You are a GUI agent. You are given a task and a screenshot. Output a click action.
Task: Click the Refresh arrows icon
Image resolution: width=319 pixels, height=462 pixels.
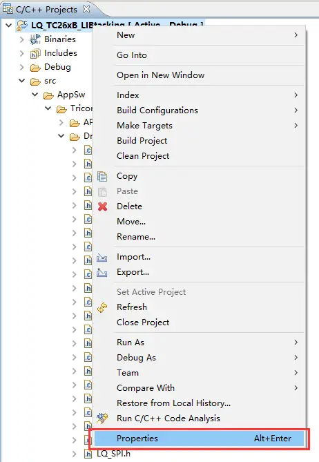(x=102, y=307)
